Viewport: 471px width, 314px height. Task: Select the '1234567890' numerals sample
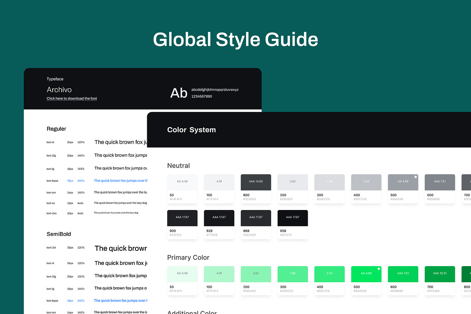pos(202,97)
